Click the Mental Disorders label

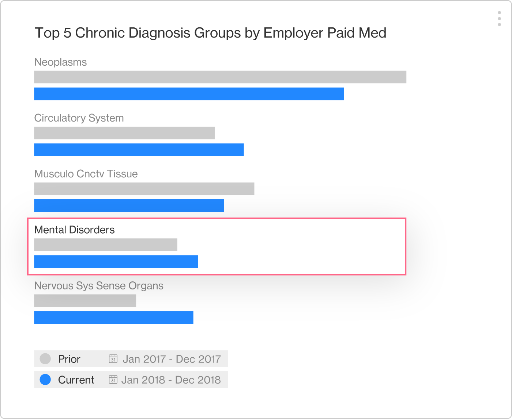74,230
